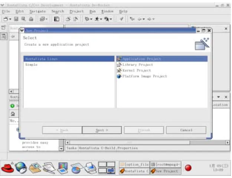Launch the web browser globe icon in the panel
The image size is (232, 178).
click(x=21, y=168)
